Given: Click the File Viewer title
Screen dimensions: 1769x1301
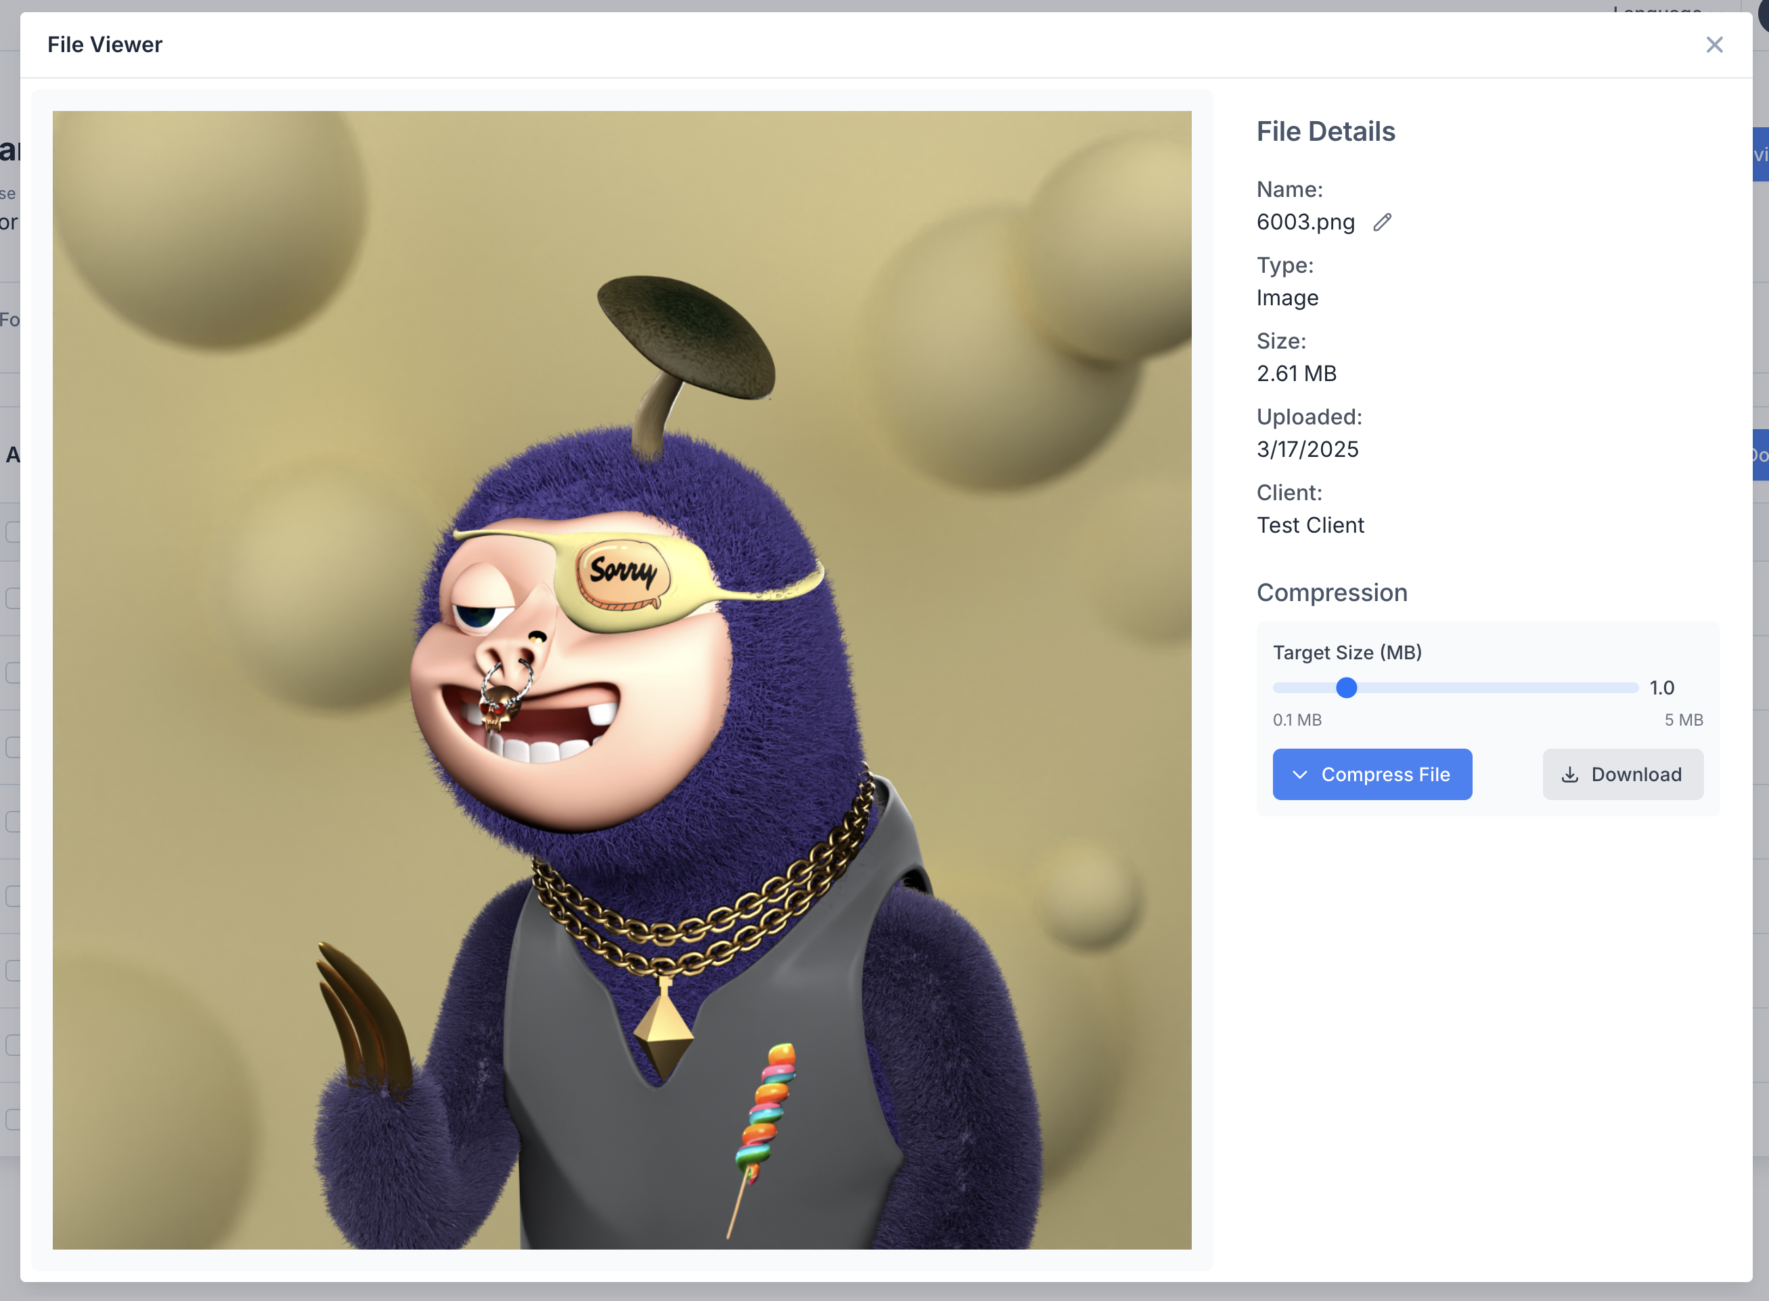Looking at the screenshot, I should point(105,45).
